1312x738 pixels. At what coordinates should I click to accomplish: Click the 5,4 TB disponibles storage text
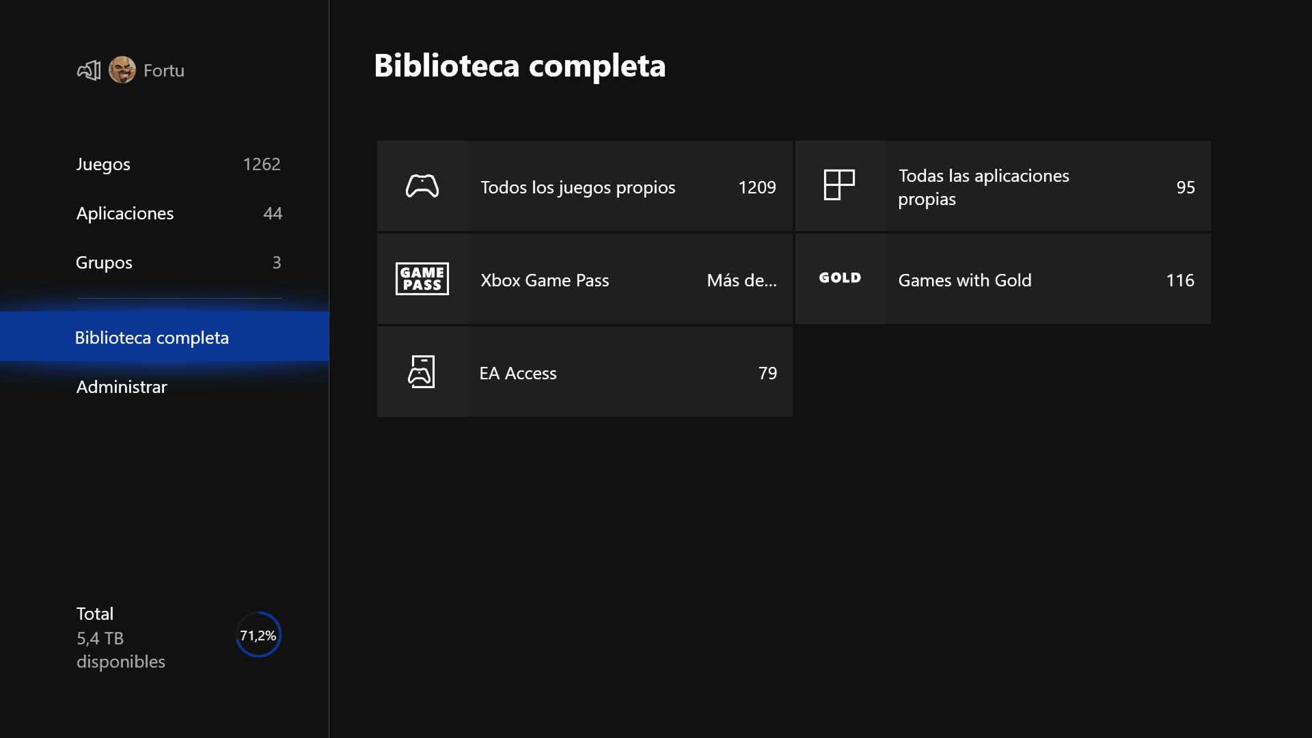coord(120,649)
